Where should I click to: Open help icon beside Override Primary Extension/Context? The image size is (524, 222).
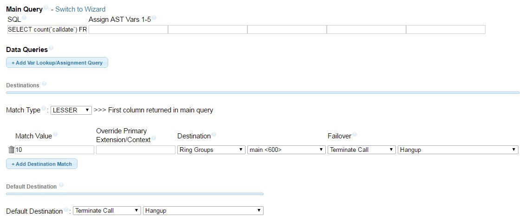pos(154,138)
